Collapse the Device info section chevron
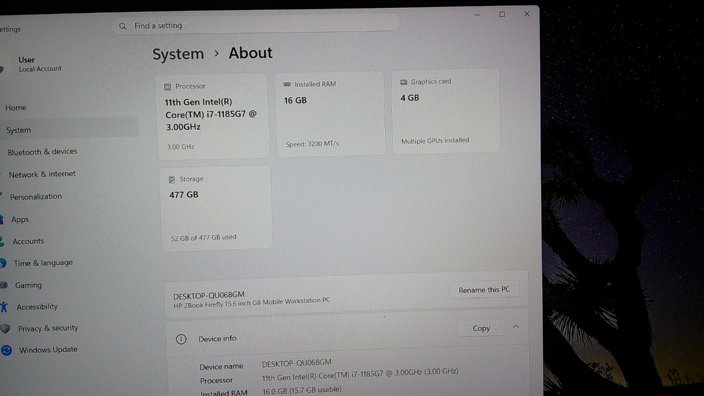Image resolution: width=704 pixels, height=396 pixels. [x=516, y=326]
